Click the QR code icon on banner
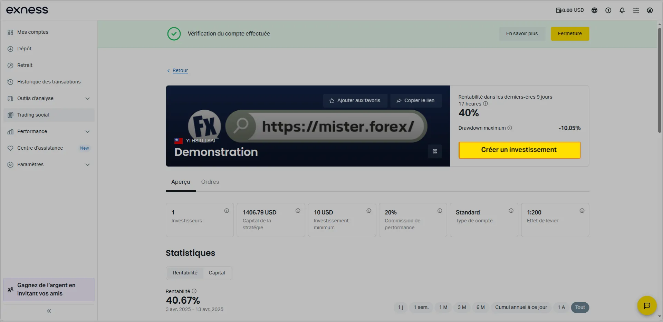Image resolution: width=663 pixels, height=322 pixels. click(435, 151)
